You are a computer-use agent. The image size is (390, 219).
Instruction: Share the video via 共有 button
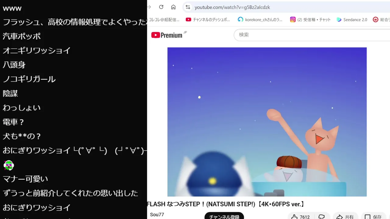pyautogui.click(x=345, y=216)
